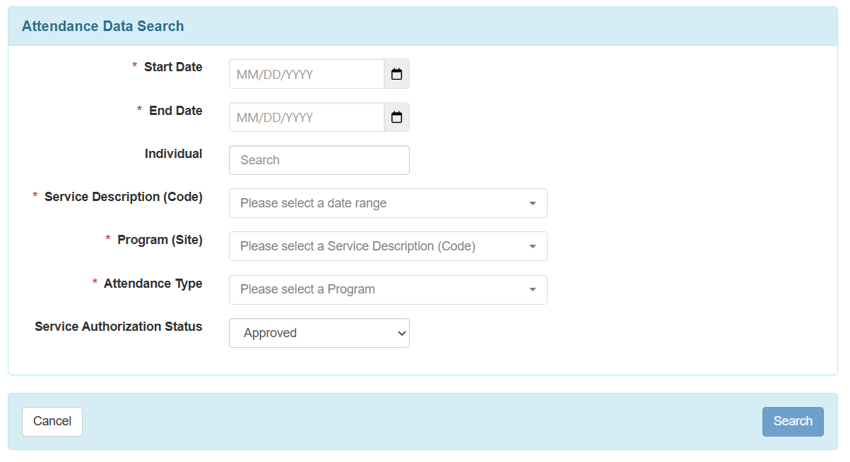Focus the Individual search box
850x462 pixels.
click(x=319, y=160)
